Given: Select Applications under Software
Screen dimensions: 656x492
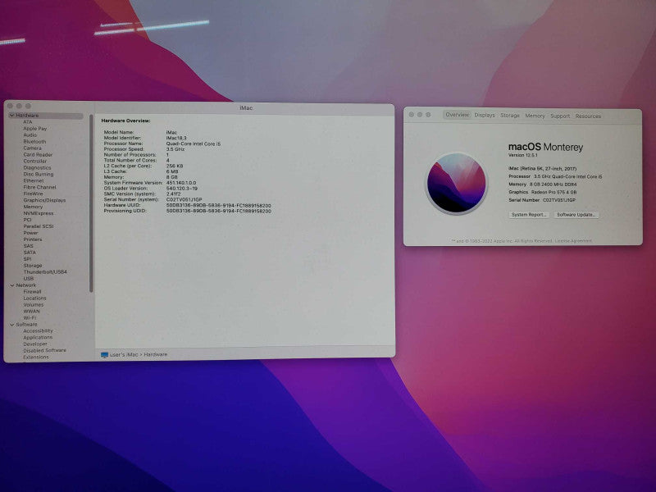Looking at the screenshot, I should coord(38,337).
